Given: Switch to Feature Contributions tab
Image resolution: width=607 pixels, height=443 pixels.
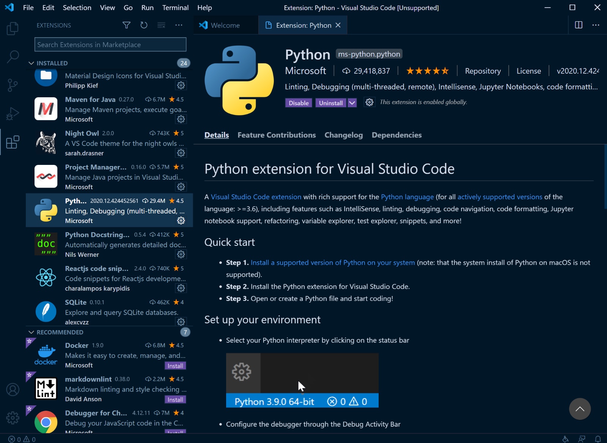Looking at the screenshot, I should (277, 135).
